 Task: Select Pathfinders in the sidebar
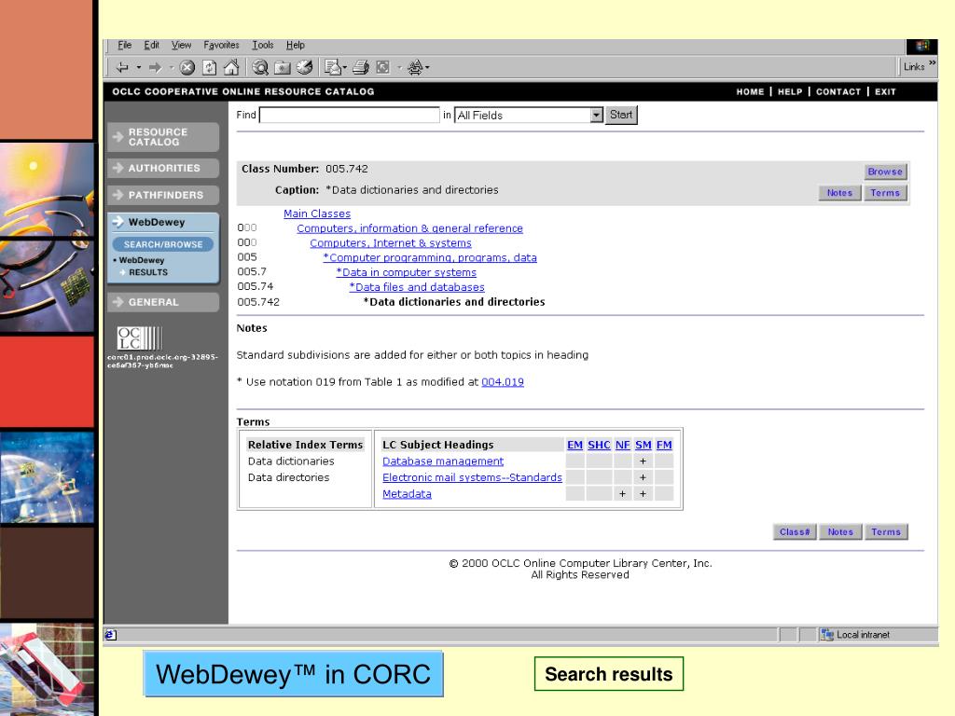click(x=162, y=195)
